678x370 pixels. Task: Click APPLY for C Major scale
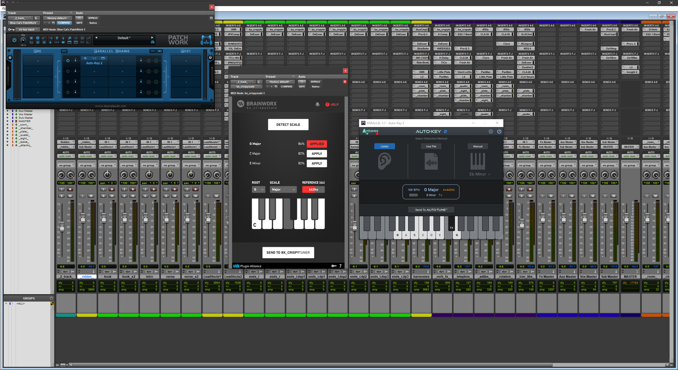pyautogui.click(x=316, y=154)
